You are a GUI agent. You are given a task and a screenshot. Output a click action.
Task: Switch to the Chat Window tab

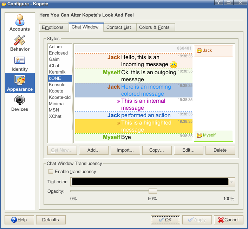(x=86, y=27)
